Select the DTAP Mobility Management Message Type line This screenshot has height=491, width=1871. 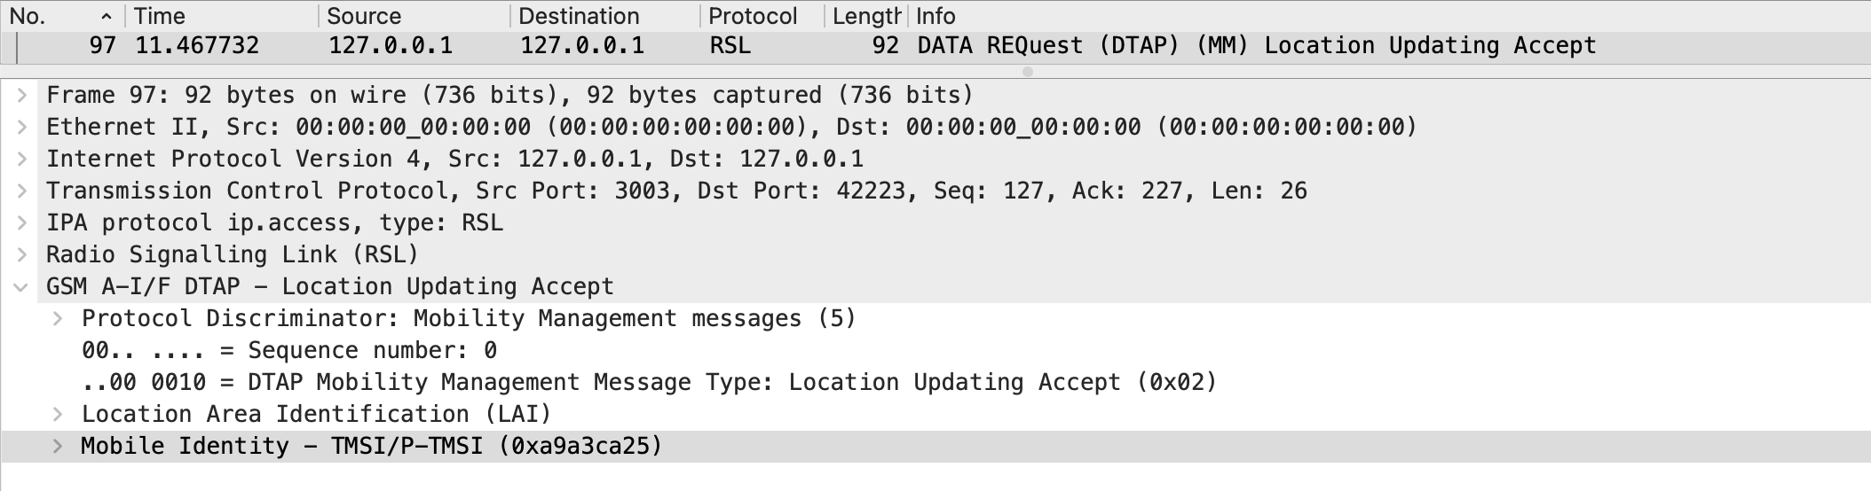pos(648,382)
